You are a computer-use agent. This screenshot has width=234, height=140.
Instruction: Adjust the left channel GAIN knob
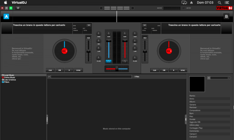point(109,34)
